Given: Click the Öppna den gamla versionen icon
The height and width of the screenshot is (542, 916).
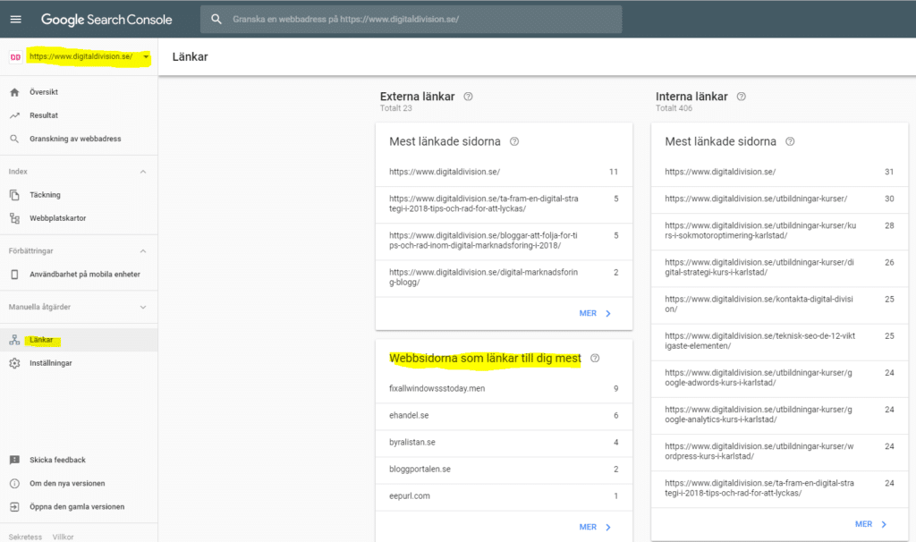Looking at the screenshot, I should point(14,507).
